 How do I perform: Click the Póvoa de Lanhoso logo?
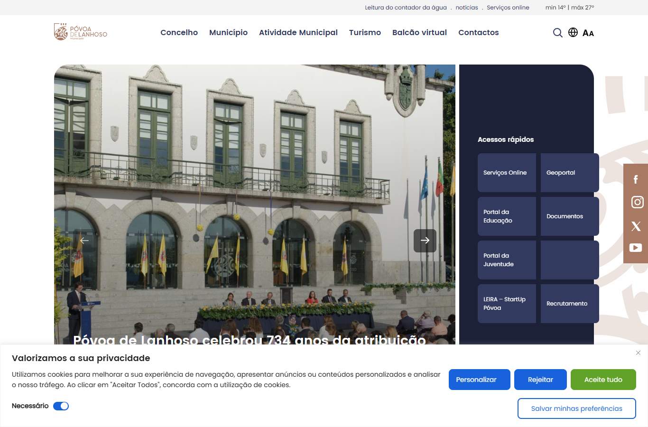[81, 32]
